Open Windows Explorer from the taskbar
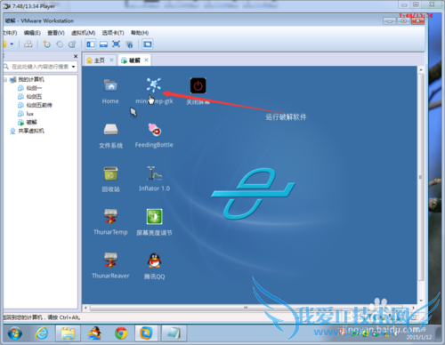This screenshot has width=445, height=345. pyautogui.click(x=68, y=333)
